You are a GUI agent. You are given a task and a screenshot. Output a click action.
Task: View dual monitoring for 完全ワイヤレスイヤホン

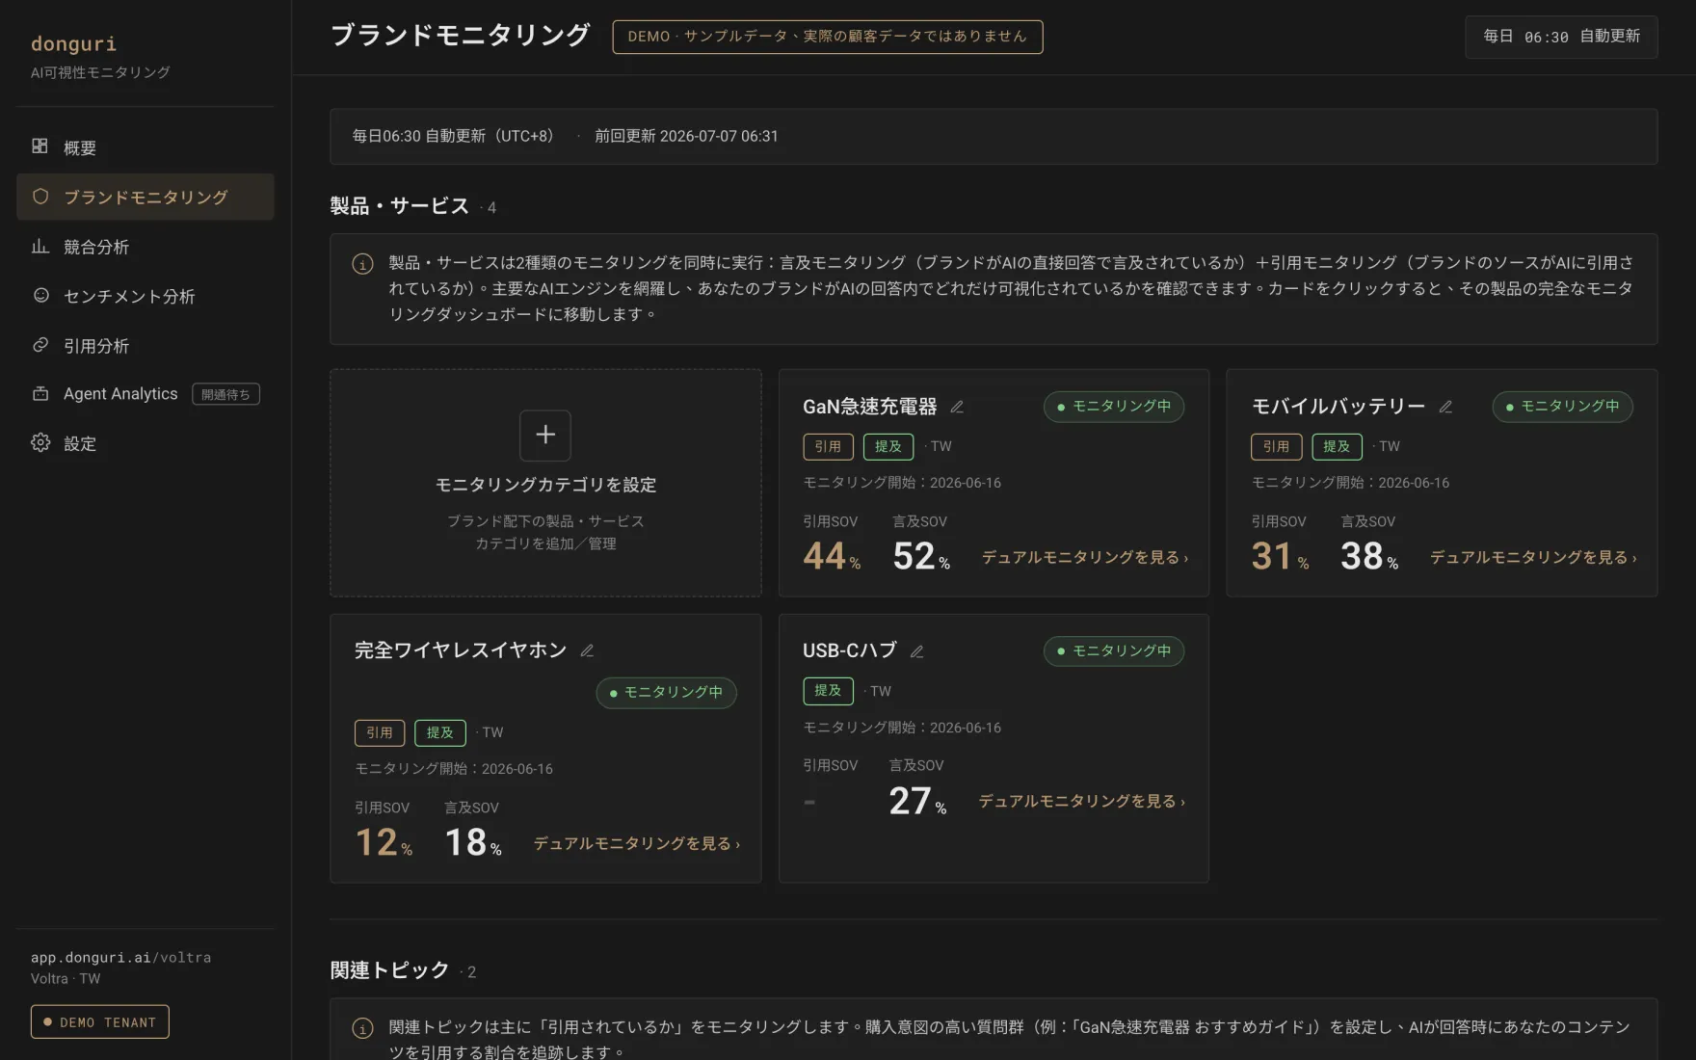pos(637,843)
